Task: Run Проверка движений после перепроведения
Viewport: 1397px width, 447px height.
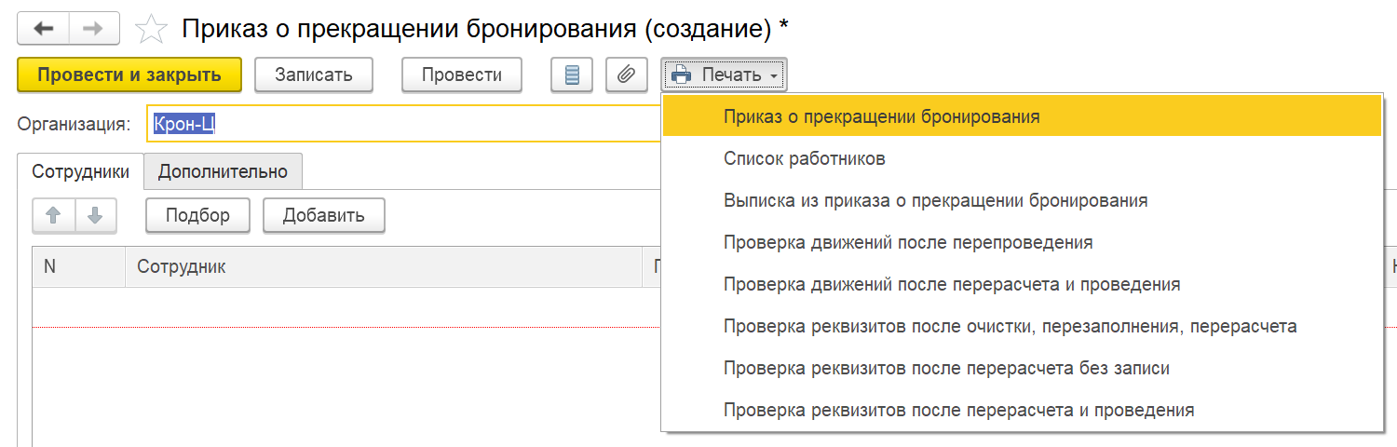Action: coord(908,242)
